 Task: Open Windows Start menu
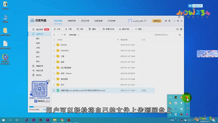tap(3, 120)
